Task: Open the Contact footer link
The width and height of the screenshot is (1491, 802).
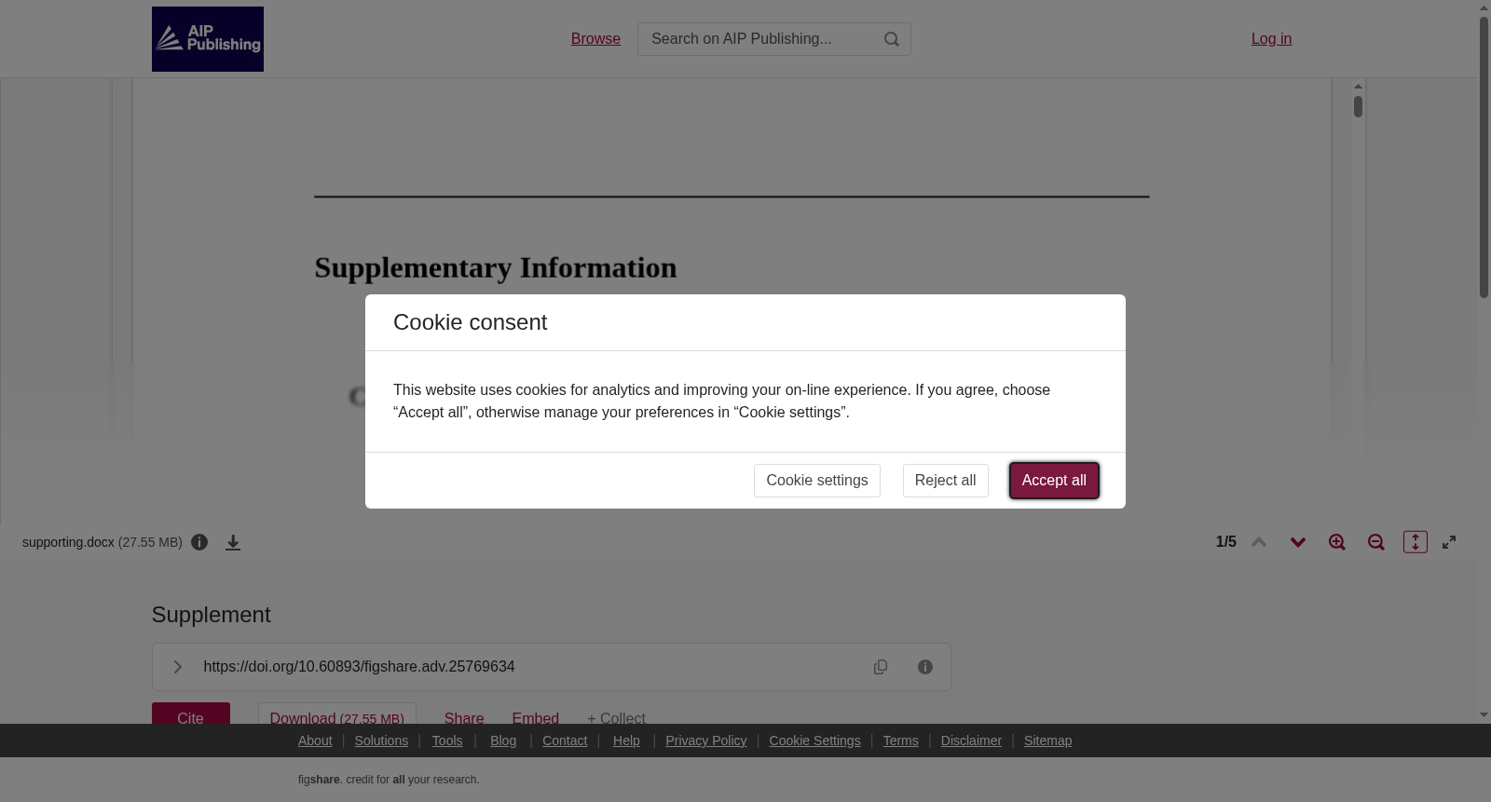Action: [x=565, y=741]
